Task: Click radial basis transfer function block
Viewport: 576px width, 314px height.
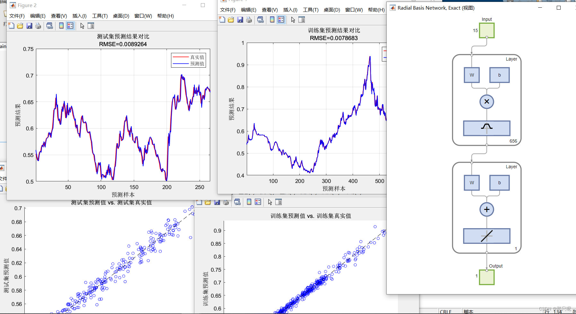Action: click(487, 128)
